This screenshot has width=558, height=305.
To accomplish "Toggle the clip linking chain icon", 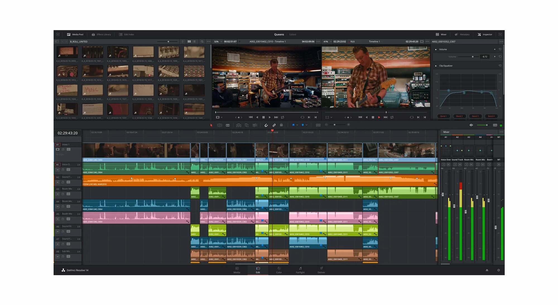I will click(274, 125).
